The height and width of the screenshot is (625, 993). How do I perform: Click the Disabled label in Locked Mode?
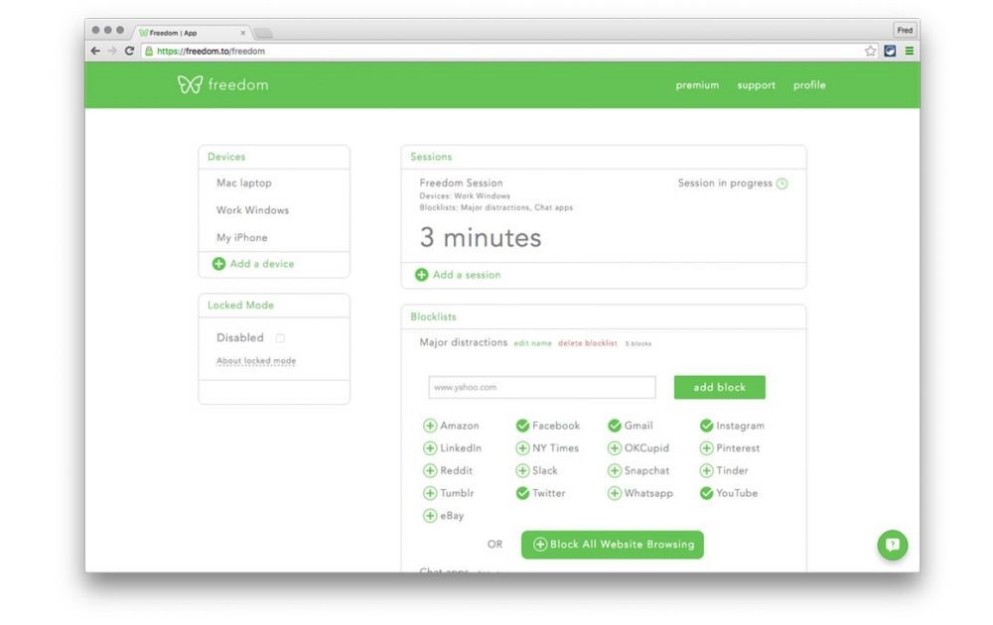coord(240,338)
